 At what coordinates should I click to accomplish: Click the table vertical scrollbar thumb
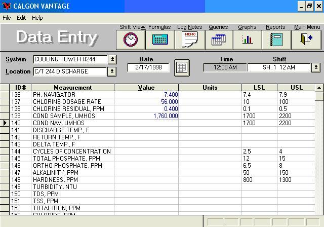coord(319,96)
